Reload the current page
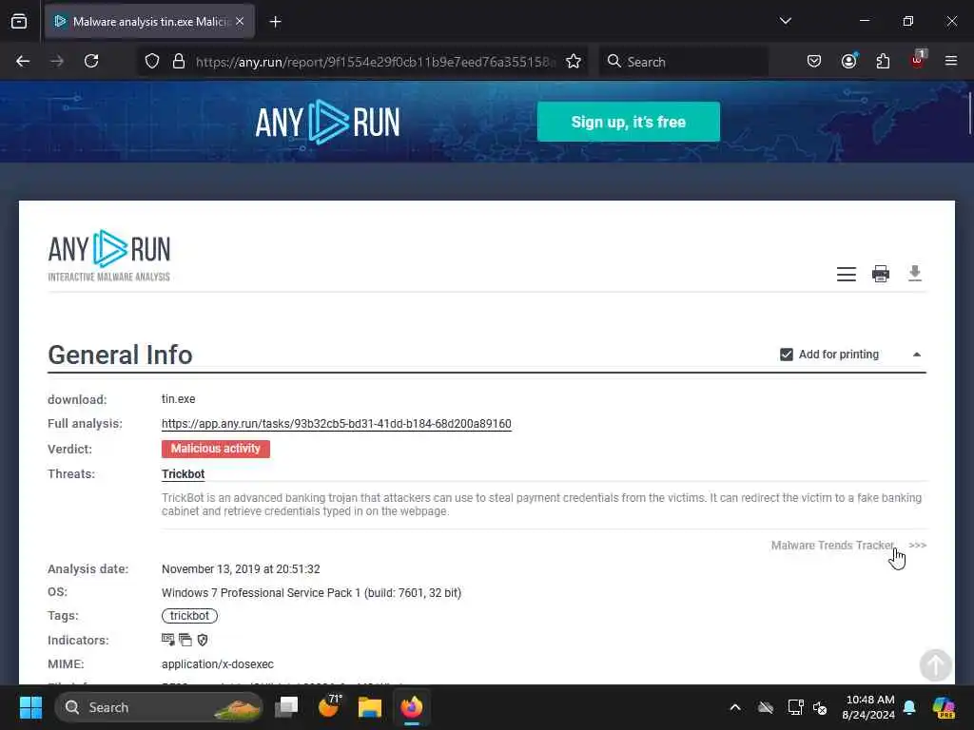 point(91,61)
